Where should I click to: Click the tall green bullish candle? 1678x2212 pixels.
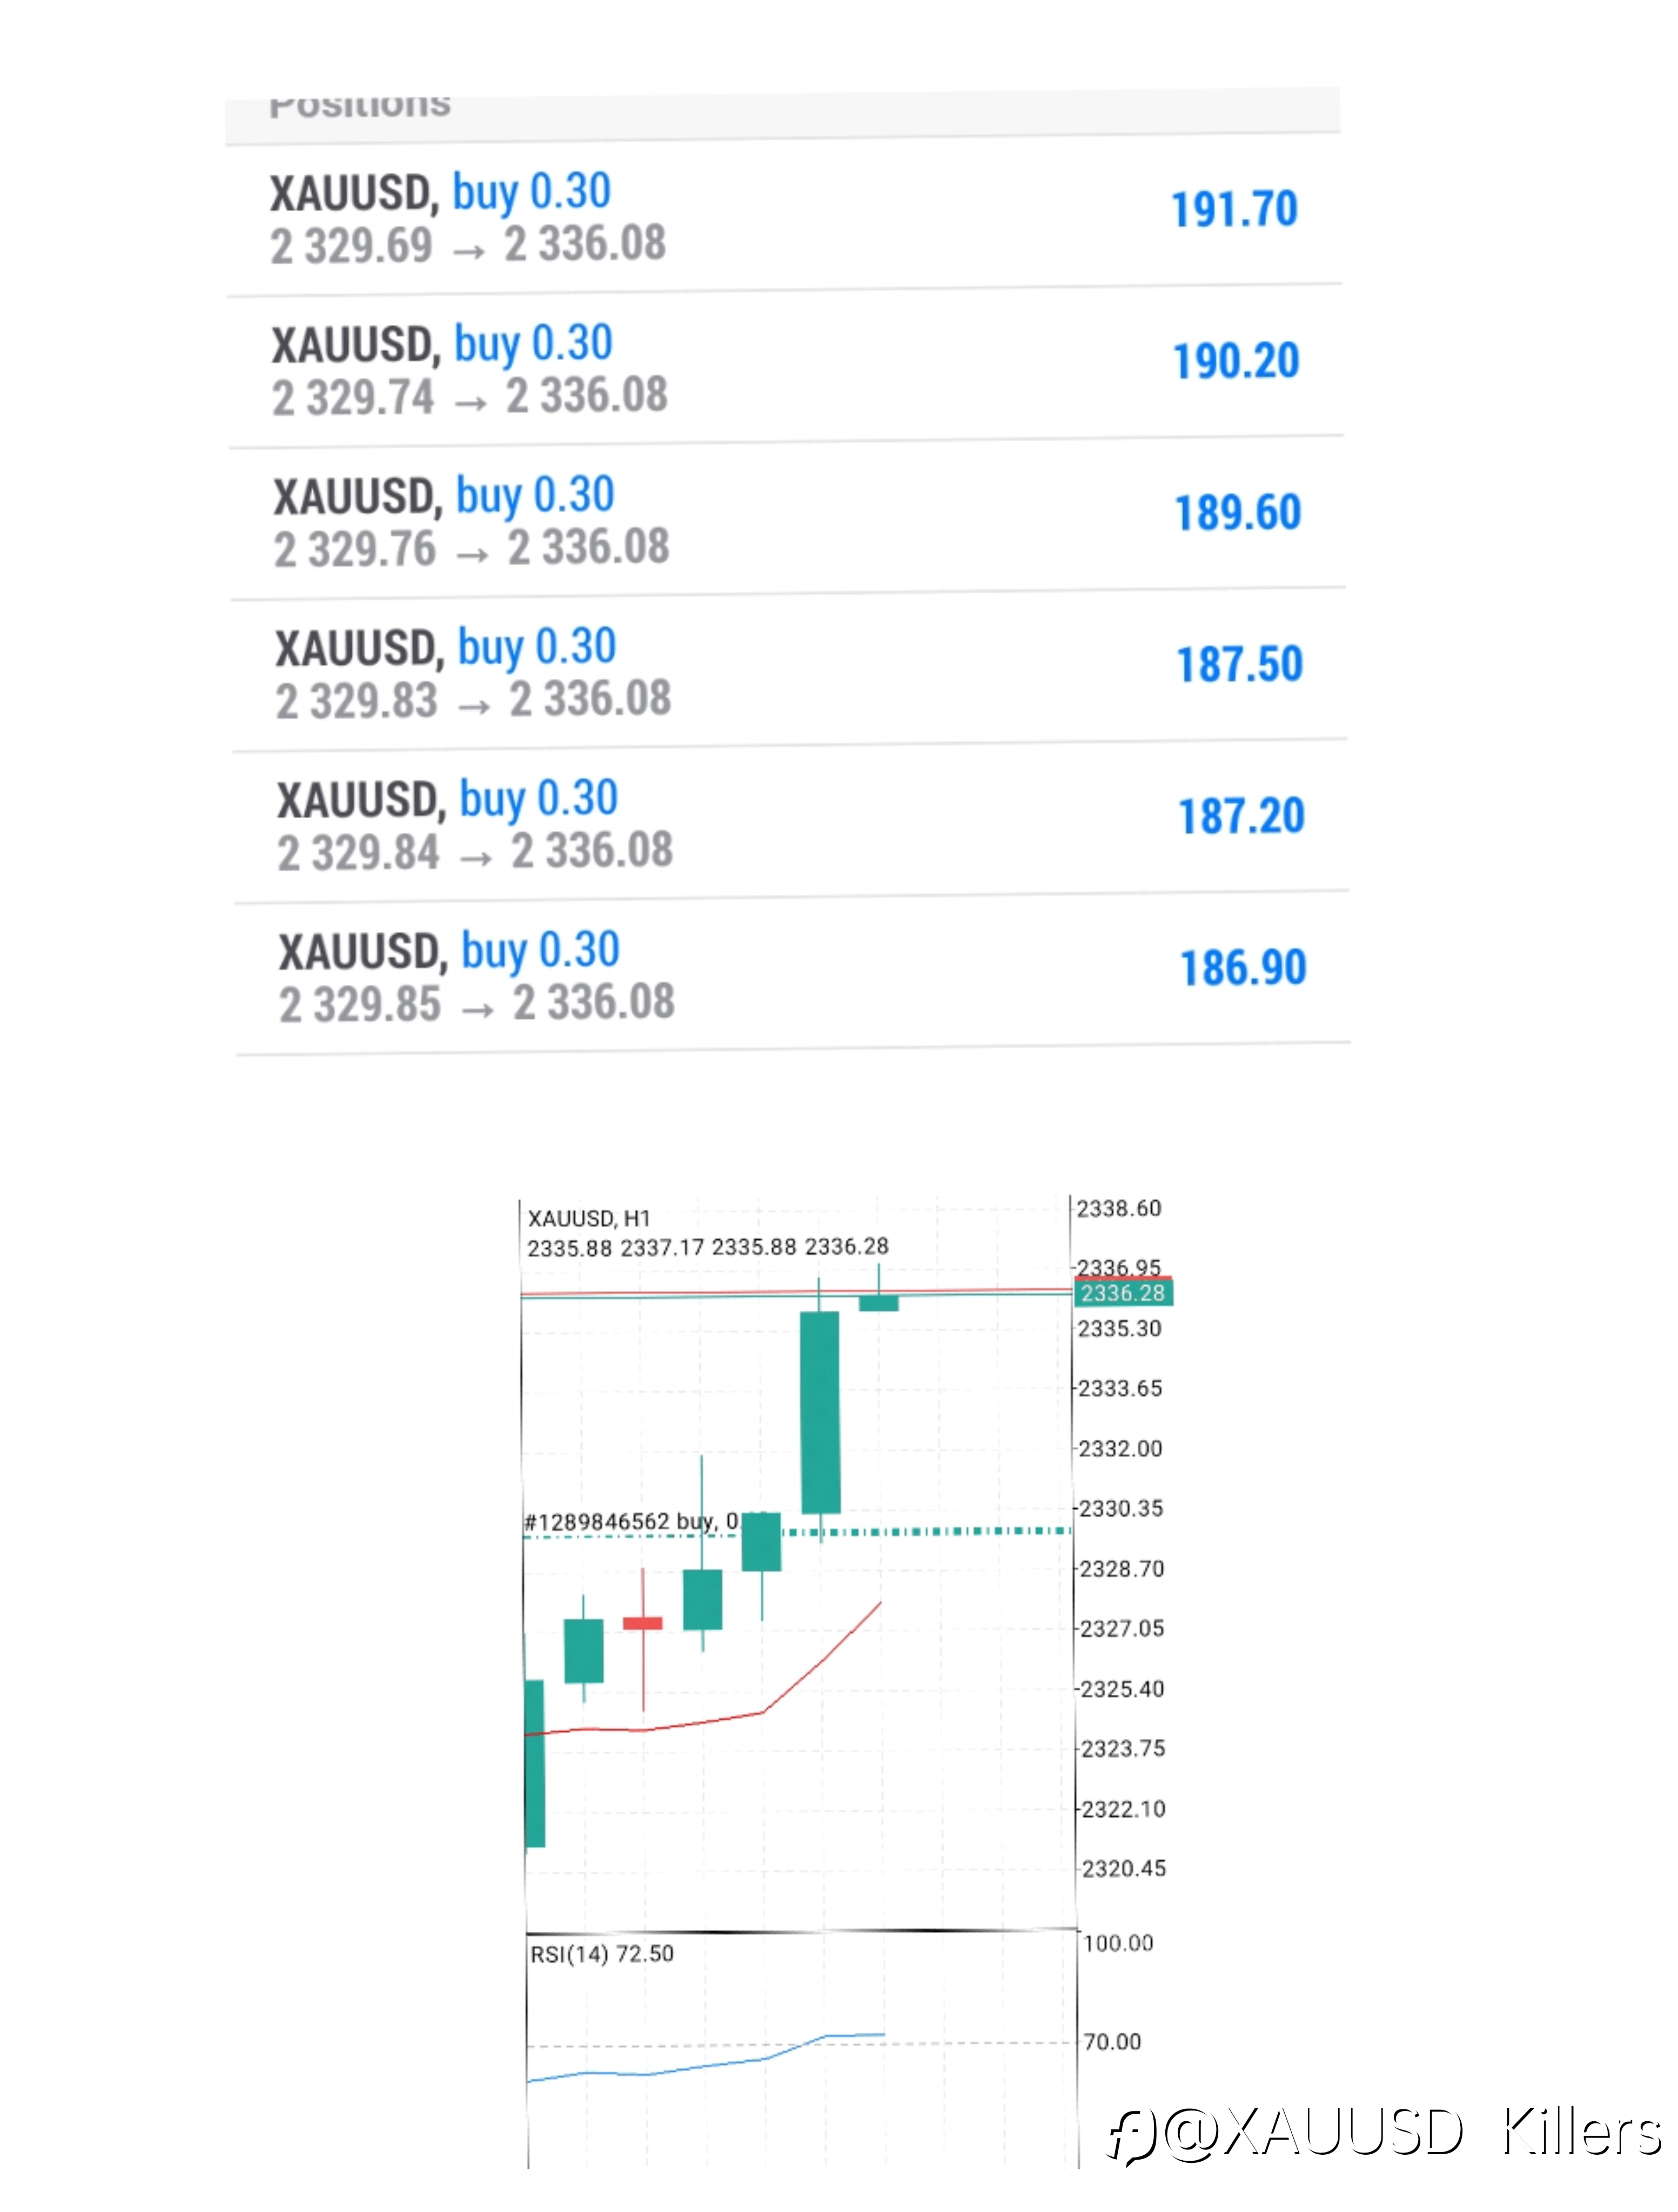click(821, 1412)
